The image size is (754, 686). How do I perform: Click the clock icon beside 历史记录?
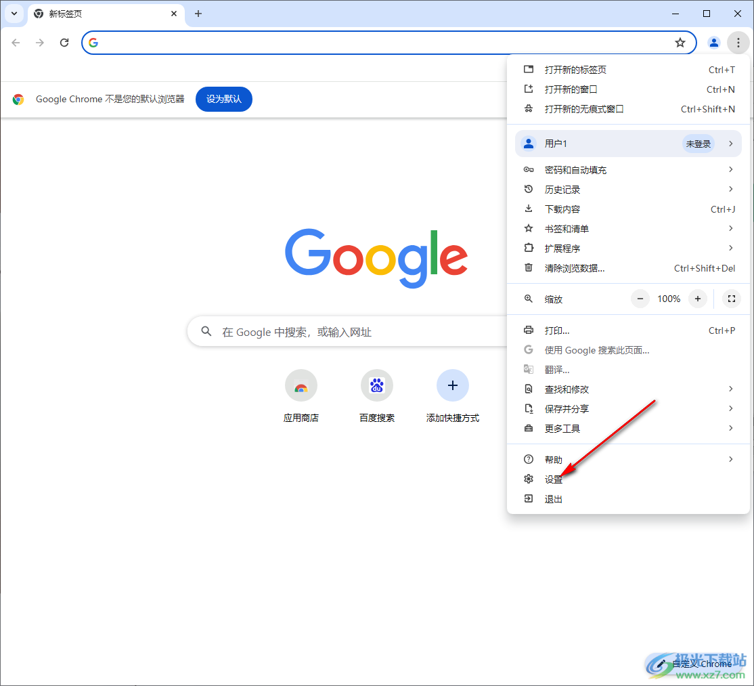[529, 189]
